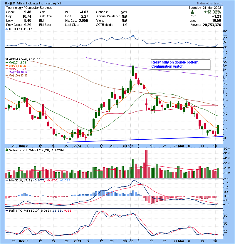This screenshot has height=244, width=235.
Task: Click the Relief rally on double bottom annotation
Action: point(180,64)
